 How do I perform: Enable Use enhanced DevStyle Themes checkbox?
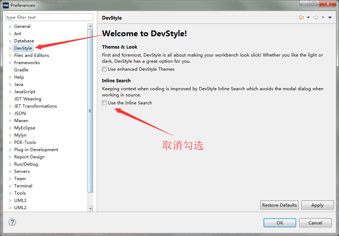click(x=105, y=69)
